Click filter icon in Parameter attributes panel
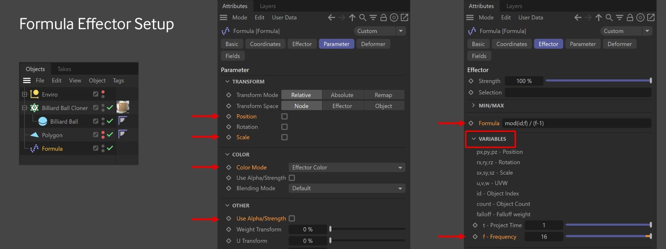The height and width of the screenshot is (249, 666). [x=373, y=18]
